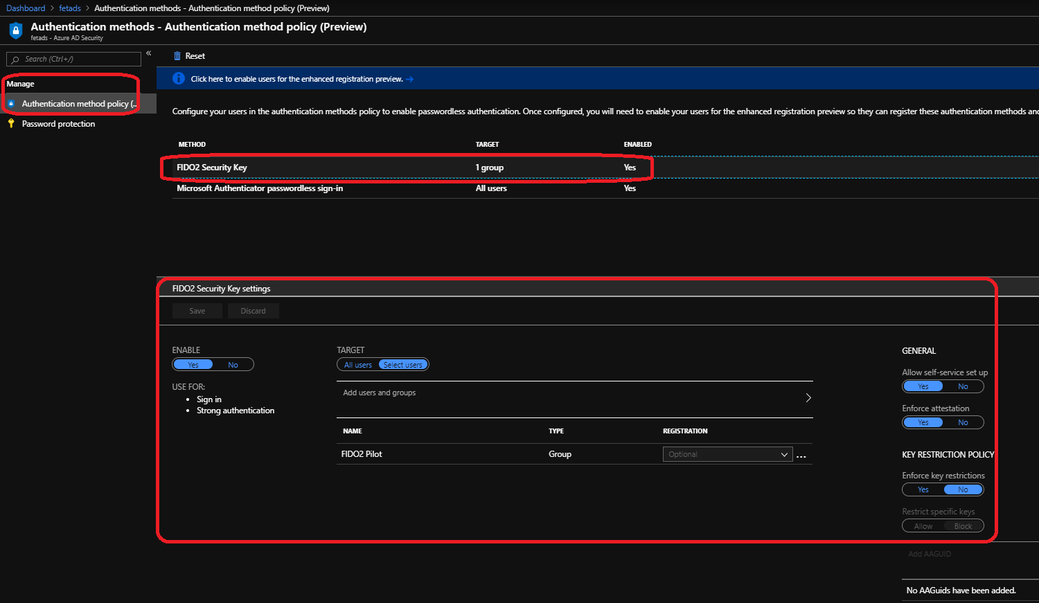Turn off Enforce attestation with No
Viewport: 1039px width, 603px height.
[x=963, y=422]
